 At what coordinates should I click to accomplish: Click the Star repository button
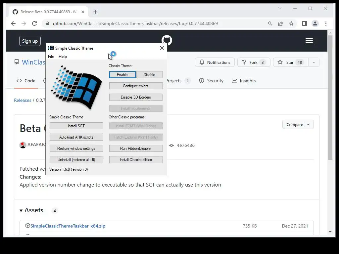click(291, 62)
